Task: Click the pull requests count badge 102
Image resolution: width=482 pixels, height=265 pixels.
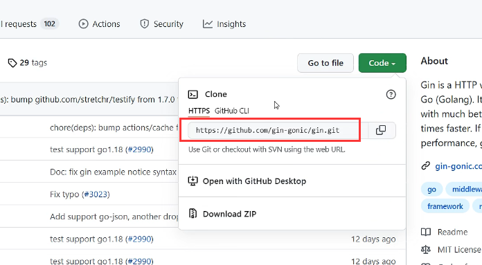Action: coord(49,24)
